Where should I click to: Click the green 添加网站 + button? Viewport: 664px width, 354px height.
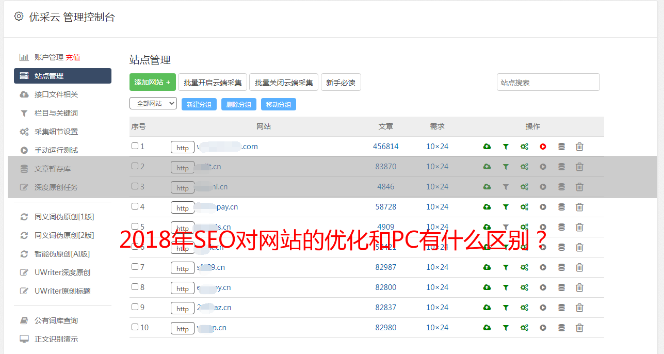[x=153, y=82]
